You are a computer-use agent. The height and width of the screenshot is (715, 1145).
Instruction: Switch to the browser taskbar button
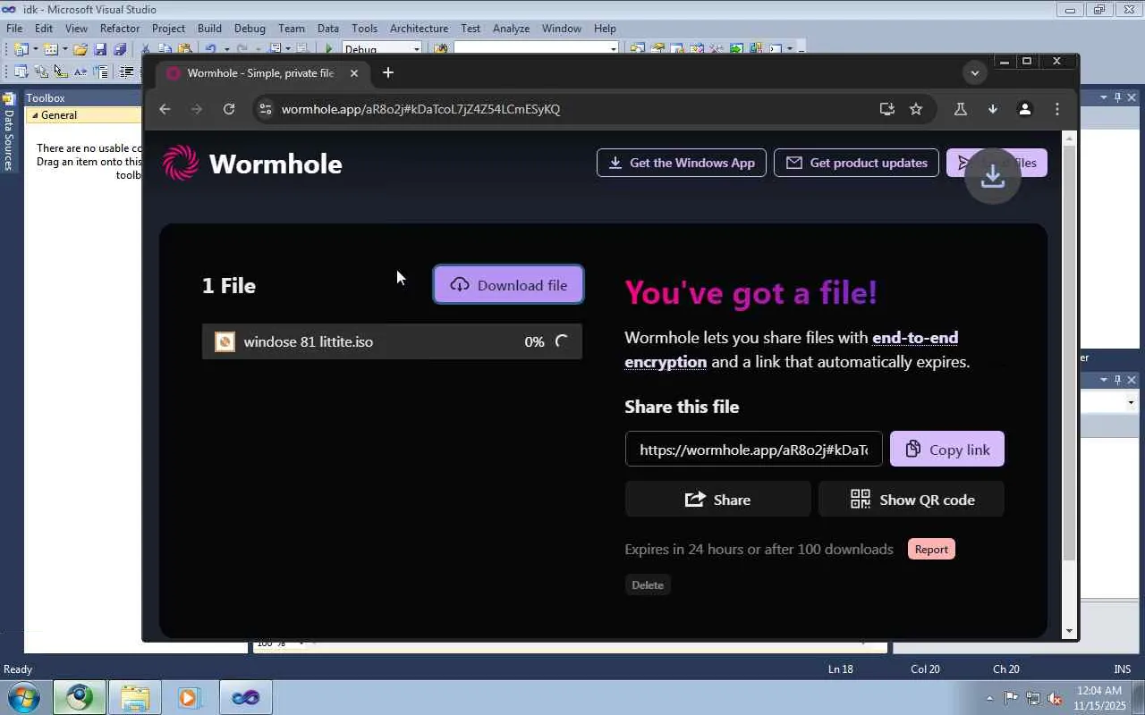[x=80, y=697]
